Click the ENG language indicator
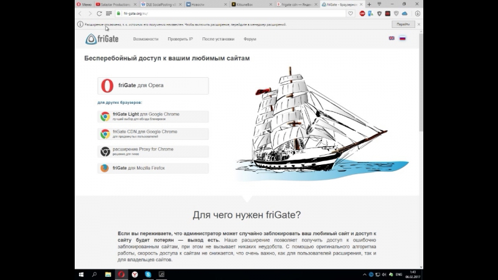Screen dimensions: 498x280 pyautogui.click(x=399, y=274)
